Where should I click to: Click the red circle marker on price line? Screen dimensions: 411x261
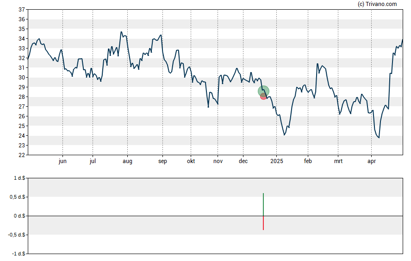pyautogui.click(x=263, y=96)
